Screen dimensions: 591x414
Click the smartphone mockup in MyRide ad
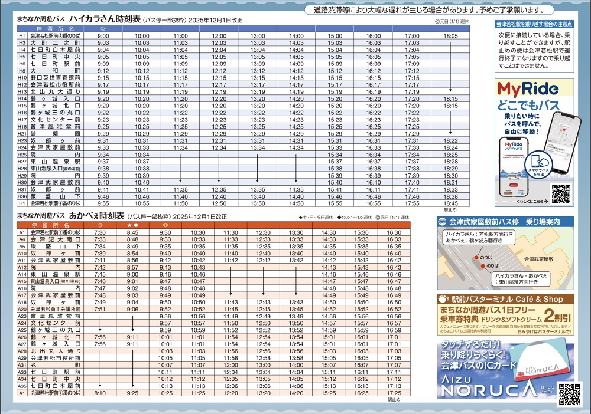514,167
